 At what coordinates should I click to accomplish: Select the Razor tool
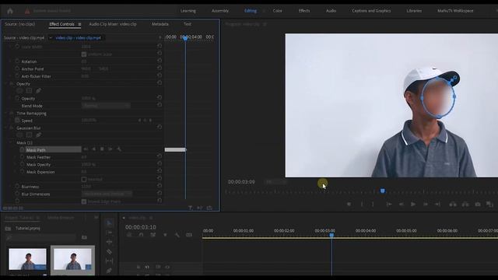(109, 252)
